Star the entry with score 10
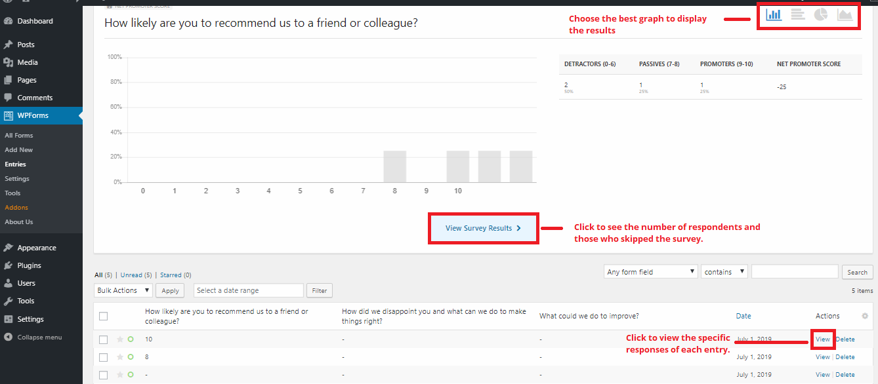 tap(120, 339)
